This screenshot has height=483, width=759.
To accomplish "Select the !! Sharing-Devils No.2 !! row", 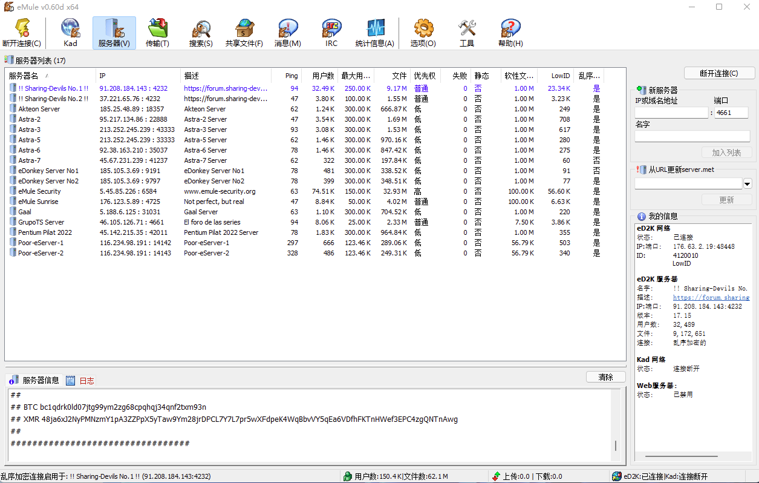I will (x=305, y=99).
